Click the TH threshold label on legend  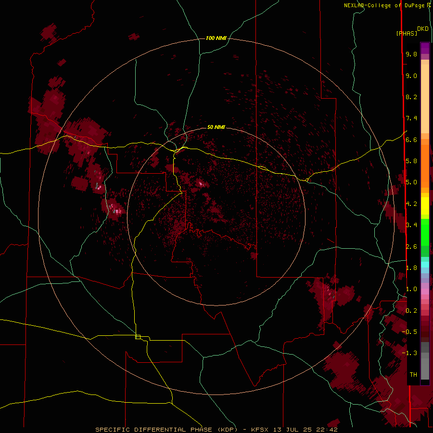413,375
